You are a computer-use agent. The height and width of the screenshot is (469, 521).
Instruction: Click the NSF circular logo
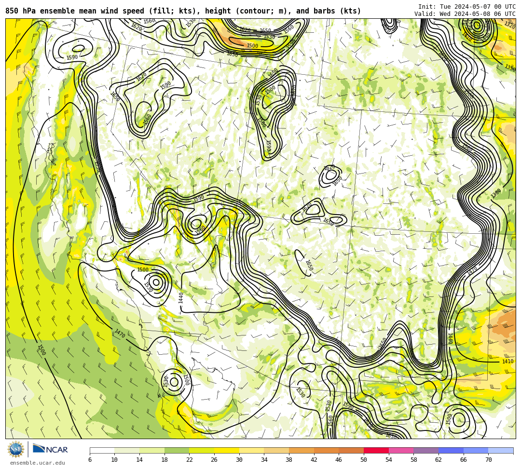point(15,449)
